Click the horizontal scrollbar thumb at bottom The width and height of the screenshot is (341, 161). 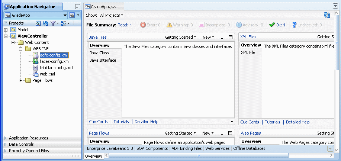199,155
